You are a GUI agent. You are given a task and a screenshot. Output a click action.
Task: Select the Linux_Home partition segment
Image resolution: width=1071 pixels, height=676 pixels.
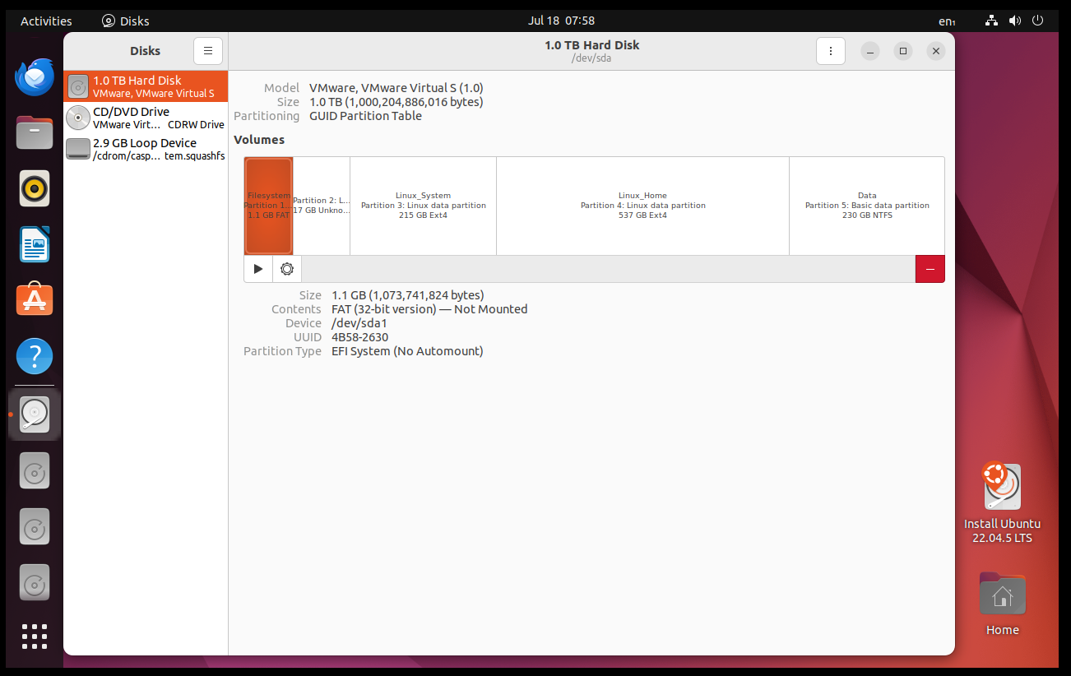point(642,206)
